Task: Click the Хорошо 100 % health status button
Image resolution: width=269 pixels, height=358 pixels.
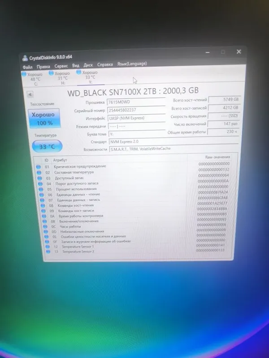Action: pyautogui.click(x=44, y=119)
